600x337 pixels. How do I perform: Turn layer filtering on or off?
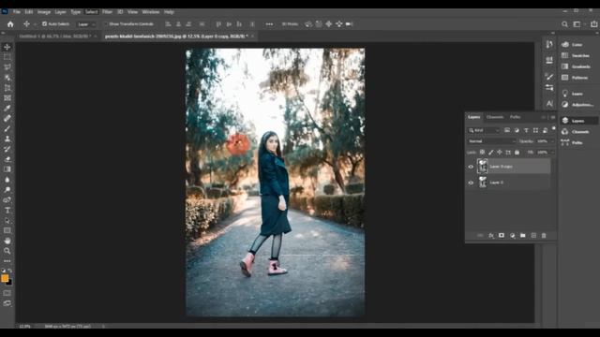point(553,129)
